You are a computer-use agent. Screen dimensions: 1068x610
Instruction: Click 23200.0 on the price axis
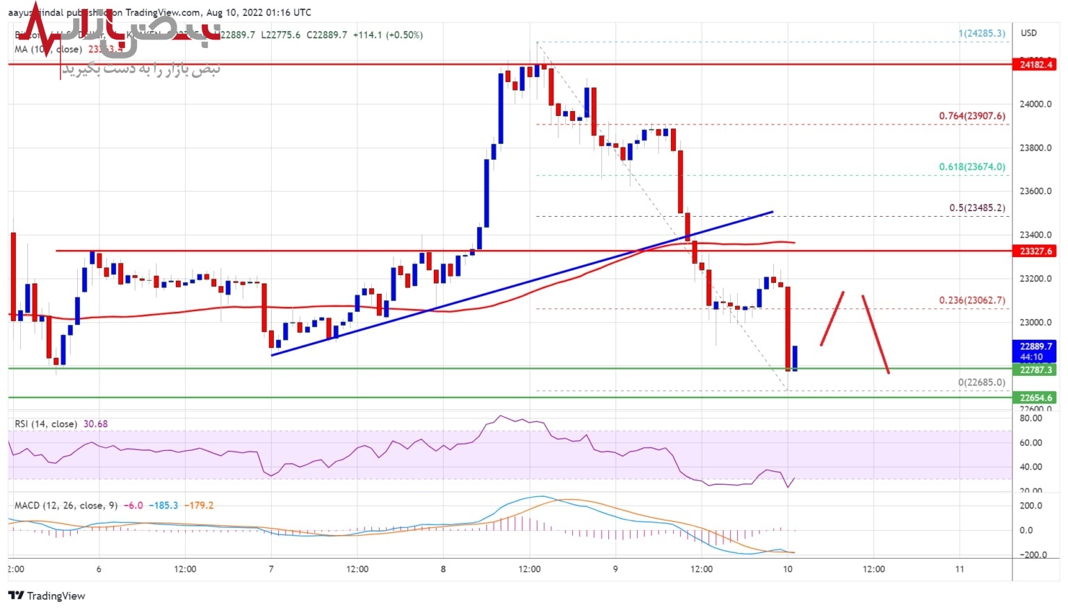[x=1036, y=279]
